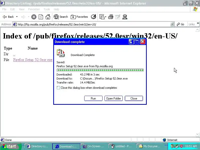Click the Print icon
This screenshot has height=150, width=200.
tap(111, 17)
